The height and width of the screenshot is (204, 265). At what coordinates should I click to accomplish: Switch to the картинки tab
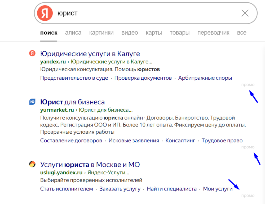pos(101,33)
